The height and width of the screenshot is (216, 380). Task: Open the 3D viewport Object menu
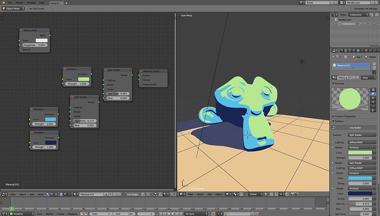(219, 194)
